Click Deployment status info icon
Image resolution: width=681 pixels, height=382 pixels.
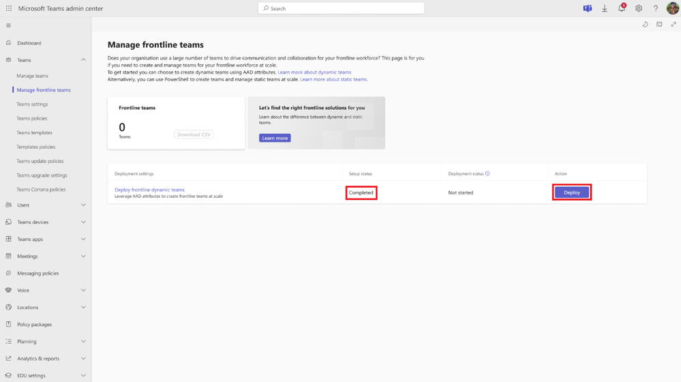pos(487,173)
